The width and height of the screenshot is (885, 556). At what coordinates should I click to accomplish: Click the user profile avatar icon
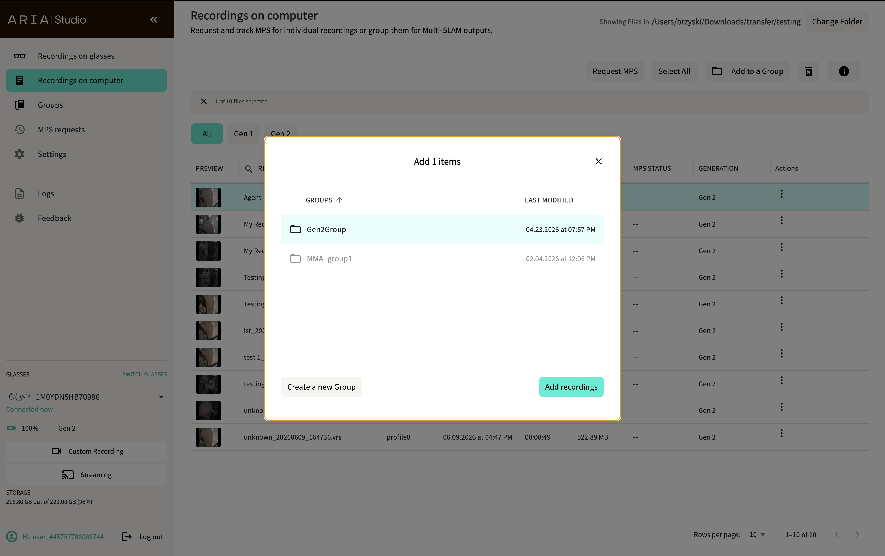[12, 537]
